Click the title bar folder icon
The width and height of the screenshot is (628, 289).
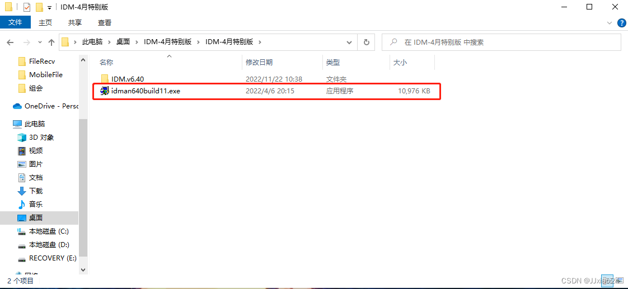click(x=8, y=7)
